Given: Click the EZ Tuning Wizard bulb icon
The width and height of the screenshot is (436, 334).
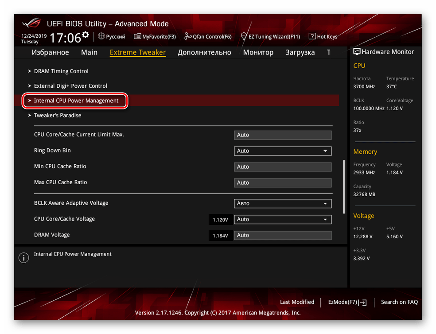Looking at the screenshot, I should [244, 36].
